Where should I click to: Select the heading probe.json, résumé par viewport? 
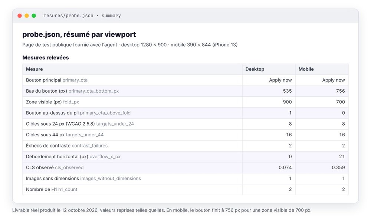click(79, 34)
